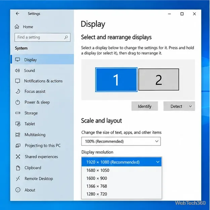Click the search magnifier icon
The height and width of the screenshot is (210, 210).
(66, 37)
